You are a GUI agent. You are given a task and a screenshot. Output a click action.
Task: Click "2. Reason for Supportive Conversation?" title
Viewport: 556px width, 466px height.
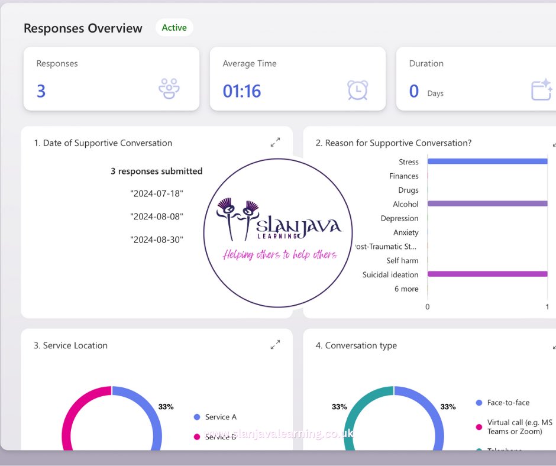coord(393,143)
